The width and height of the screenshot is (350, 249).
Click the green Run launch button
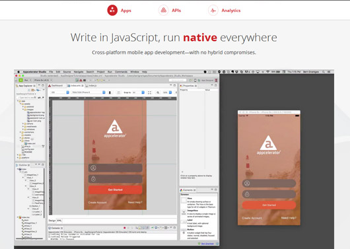pyautogui.click(x=20, y=80)
